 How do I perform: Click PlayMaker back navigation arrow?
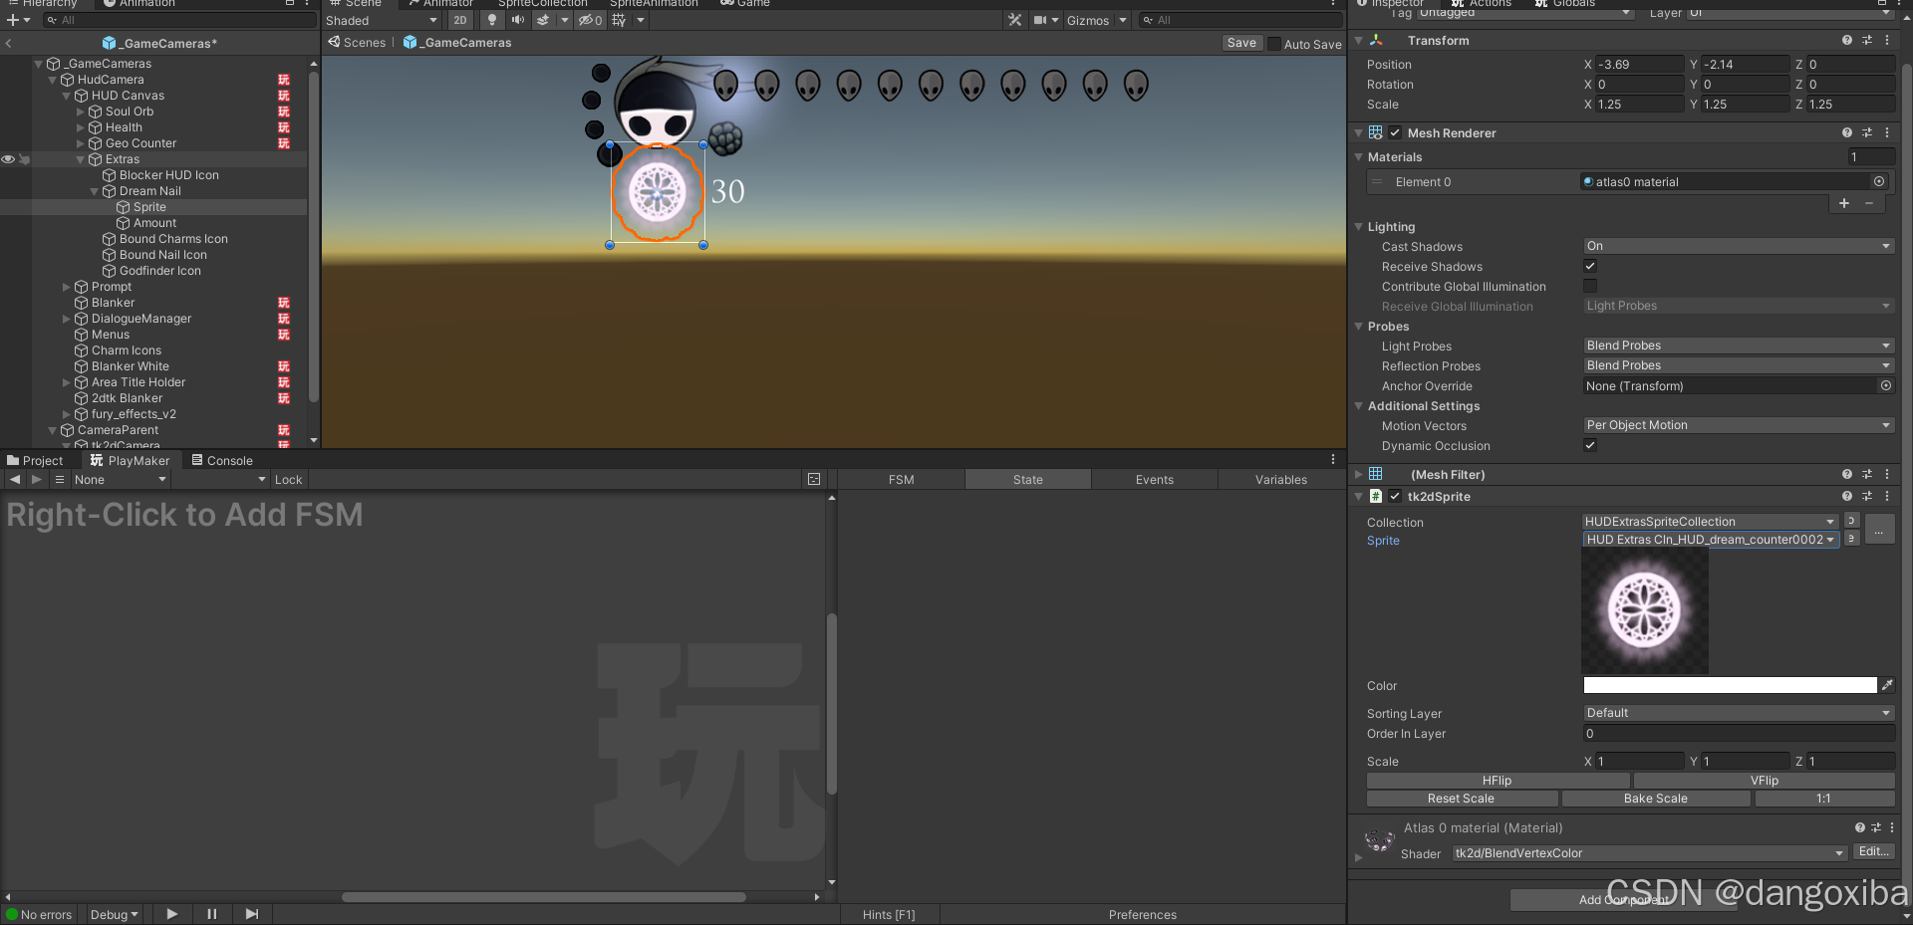pos(15,479)
